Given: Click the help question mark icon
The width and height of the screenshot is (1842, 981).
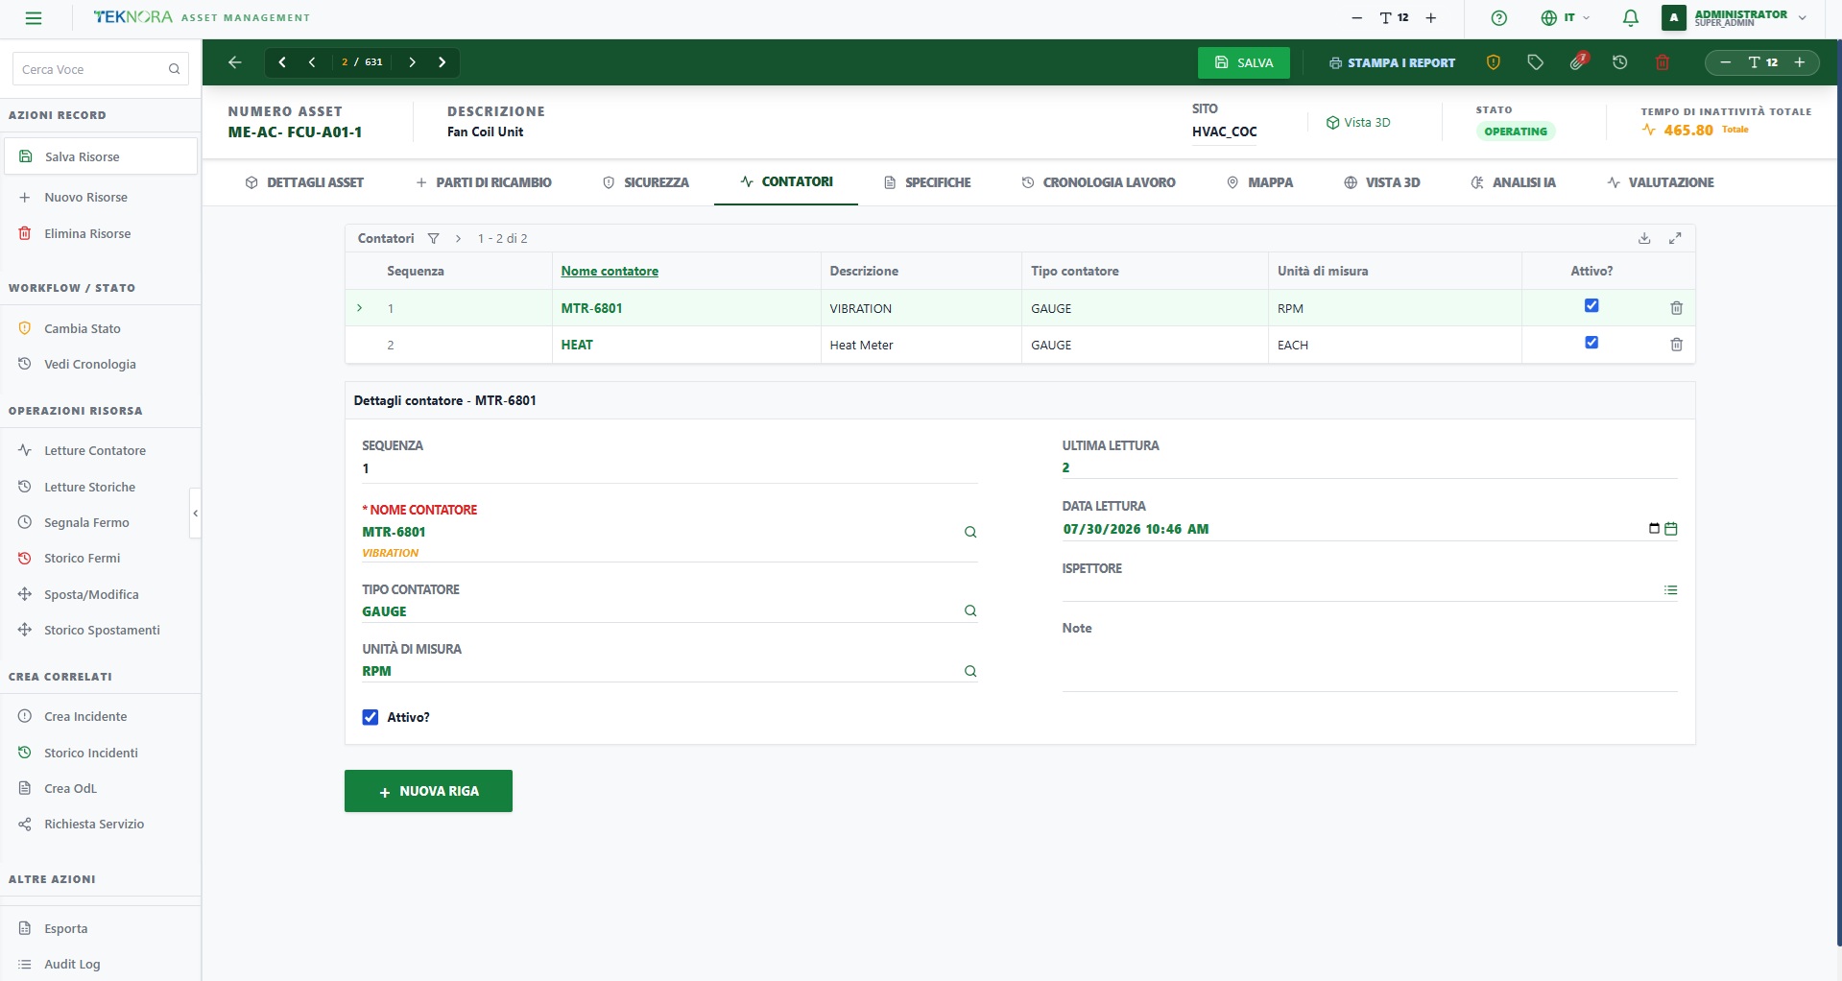Looking at the screenshot, I should (1499, 18).
